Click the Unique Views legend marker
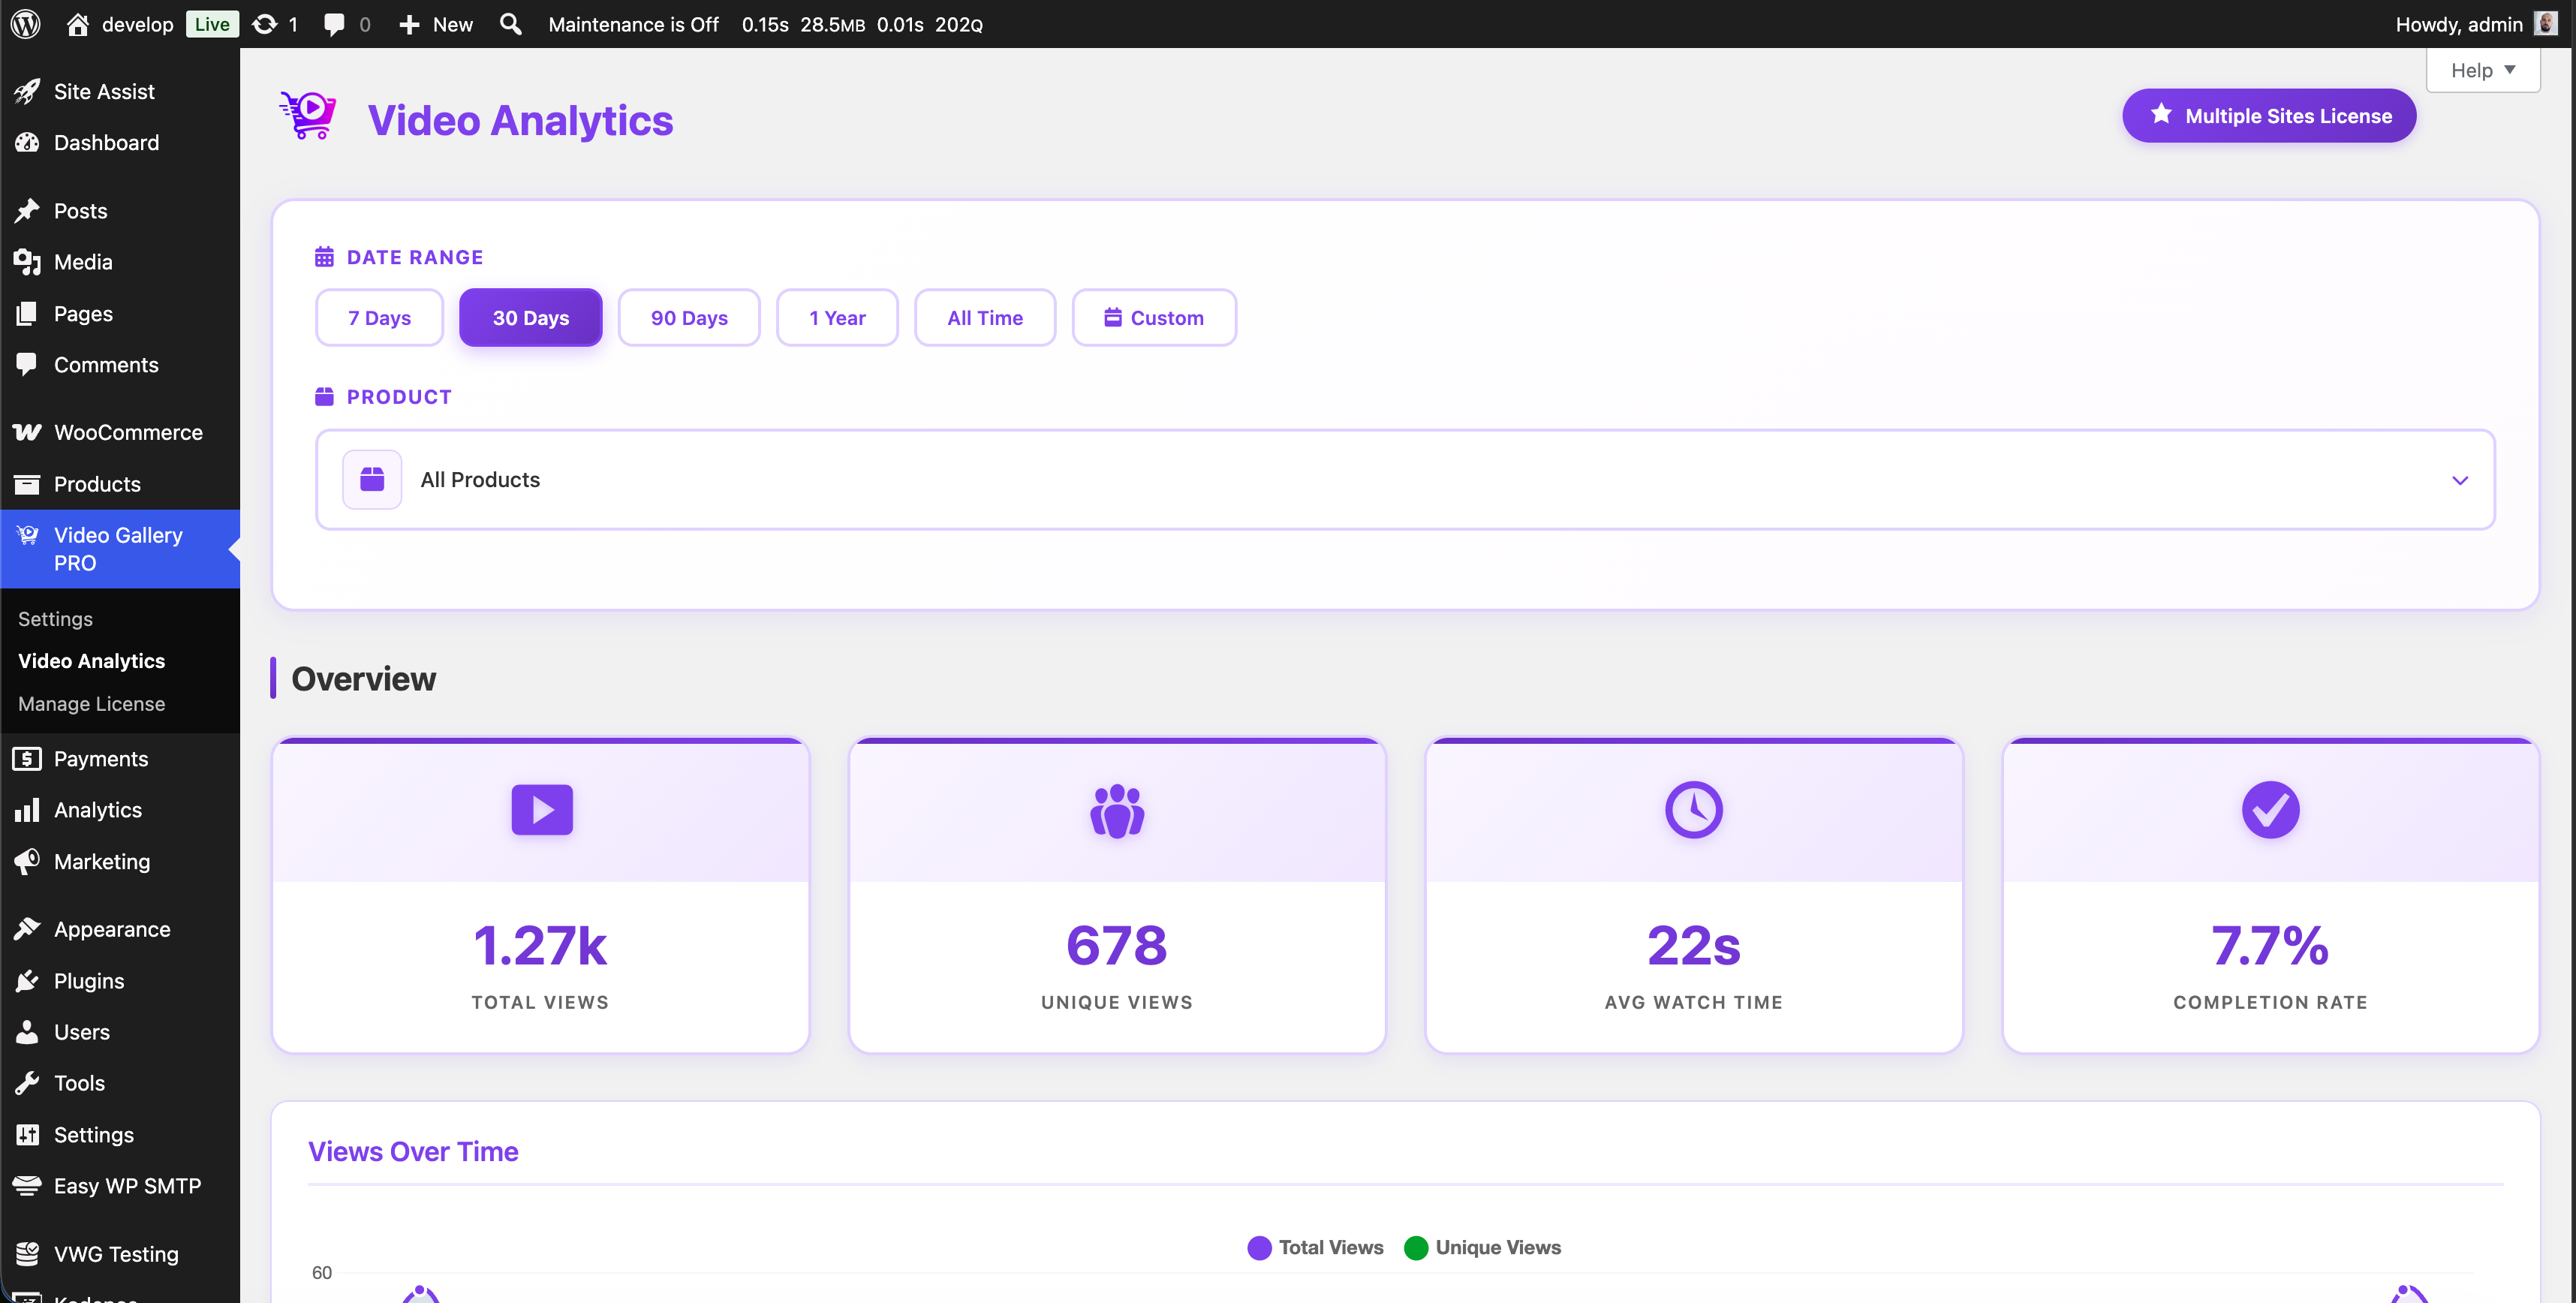 pyautogui.click(x=1416, y=1247)
